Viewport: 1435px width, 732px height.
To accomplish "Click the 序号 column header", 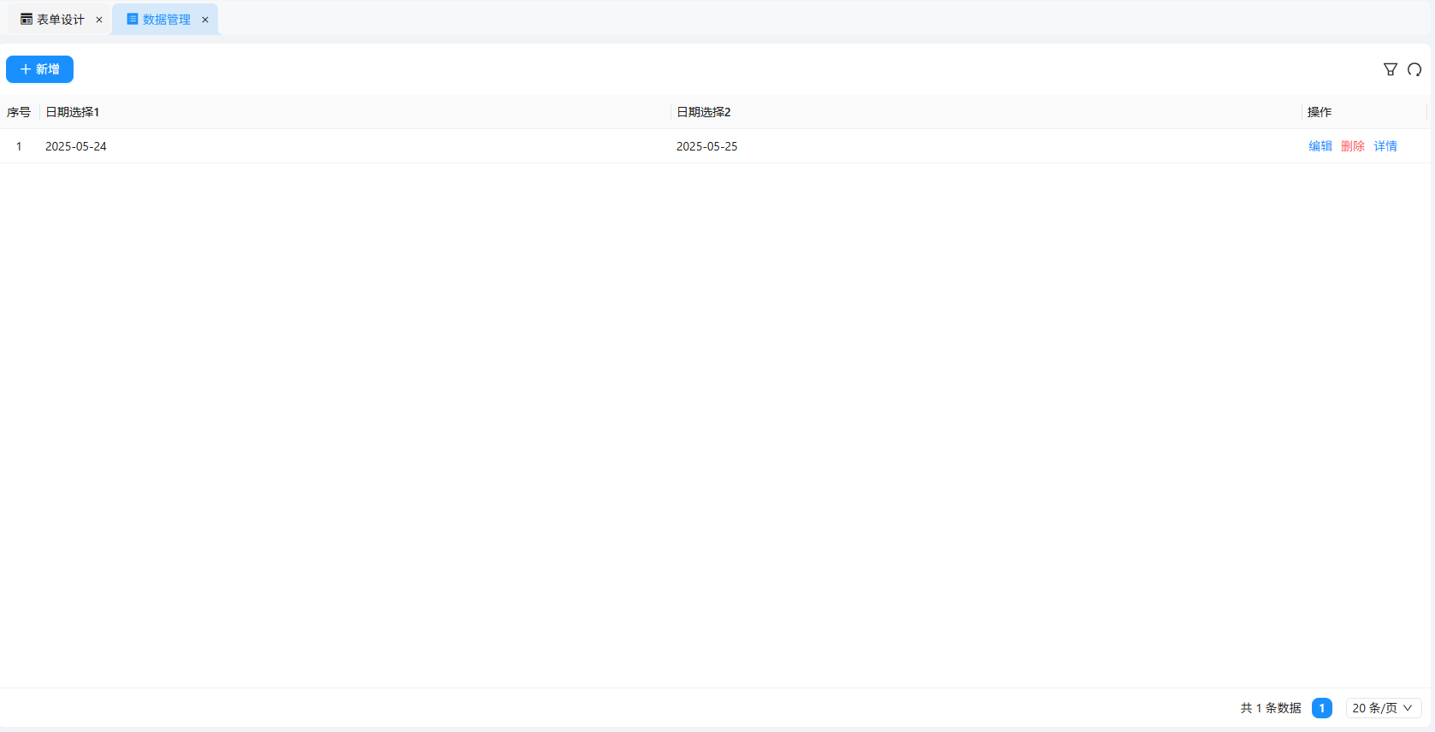I will click(20, 112).
